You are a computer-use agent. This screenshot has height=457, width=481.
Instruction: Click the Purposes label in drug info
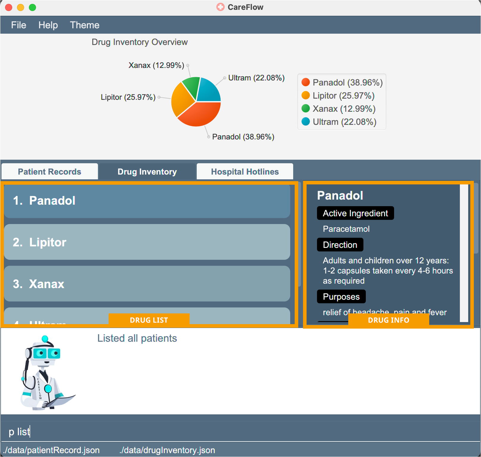[341, 297]
